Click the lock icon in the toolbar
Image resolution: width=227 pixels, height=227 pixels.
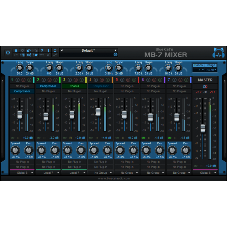point(48,54)
